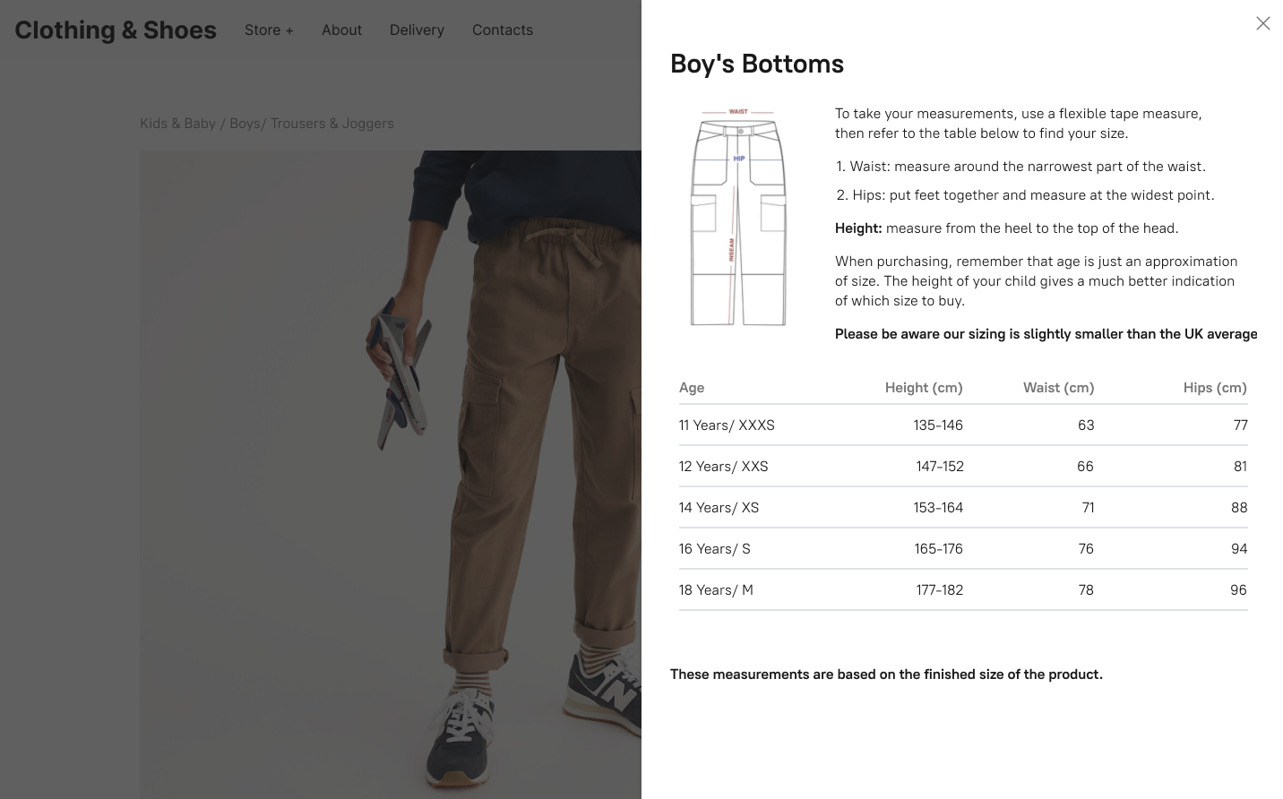Select the 18 Years/ M size row
The width and height of the screenshot is (1283, 799).
(x=716, y=589)
